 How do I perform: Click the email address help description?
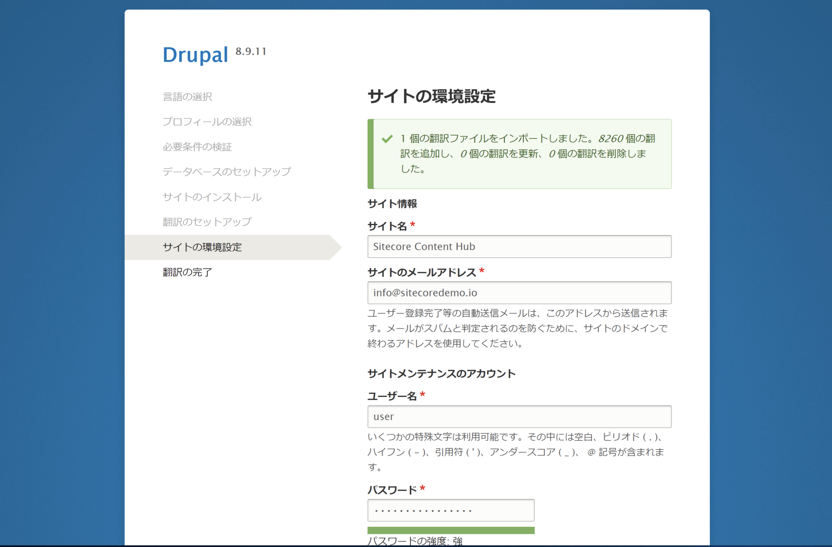518,328
